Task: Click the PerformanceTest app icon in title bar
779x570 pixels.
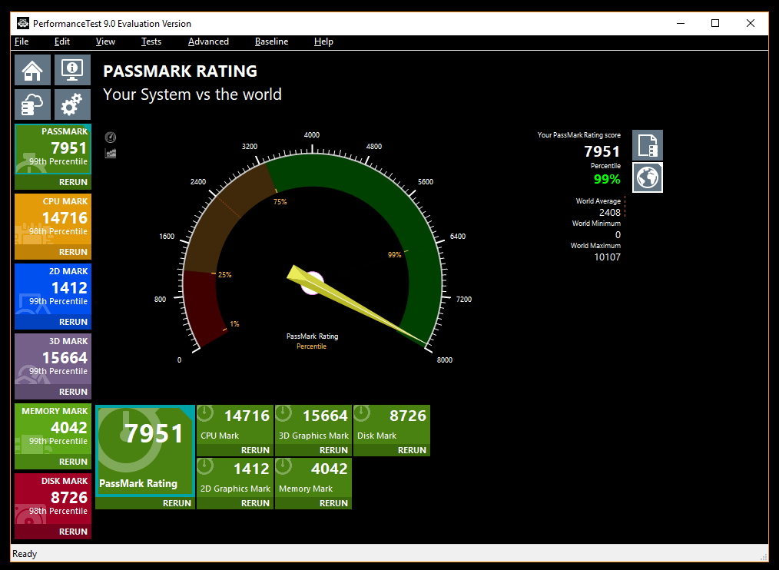Action: pyautogui.click(x=23, y=23)
